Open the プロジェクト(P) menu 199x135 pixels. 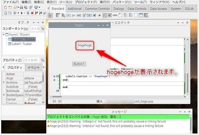86,2
